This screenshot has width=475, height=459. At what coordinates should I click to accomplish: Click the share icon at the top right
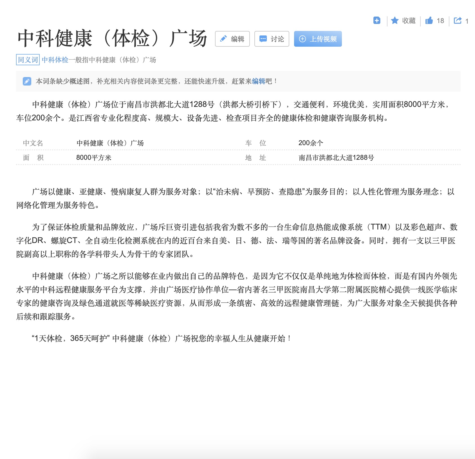point(458,21)
